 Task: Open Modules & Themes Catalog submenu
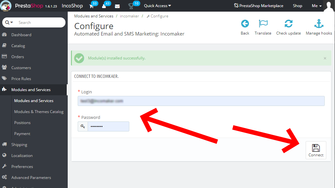(x=39, y=112)
